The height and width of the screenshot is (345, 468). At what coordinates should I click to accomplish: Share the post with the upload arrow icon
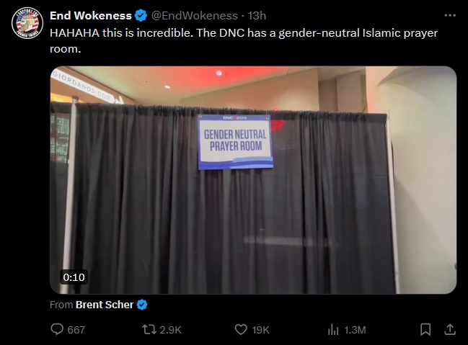point(450,329)
